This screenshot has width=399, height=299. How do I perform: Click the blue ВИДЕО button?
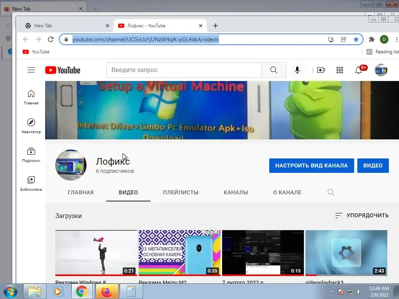(x=373, y=165)
